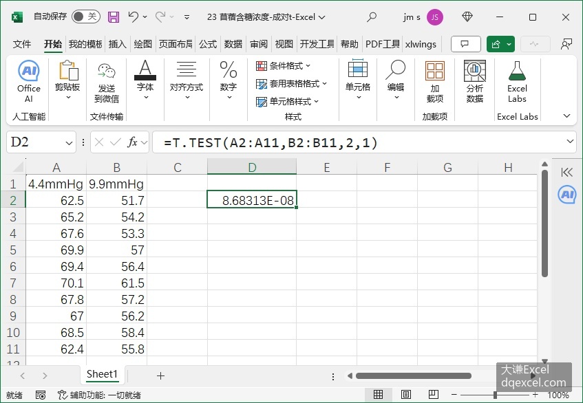Expand the formula bar chevron
The width and height of the screenshot is (583, 403).
tap(570, 142)
